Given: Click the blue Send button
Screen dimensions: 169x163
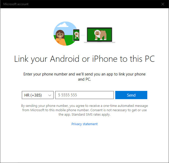Looking at the screenshot, I should pyautogui.click(x=131, y=95).
